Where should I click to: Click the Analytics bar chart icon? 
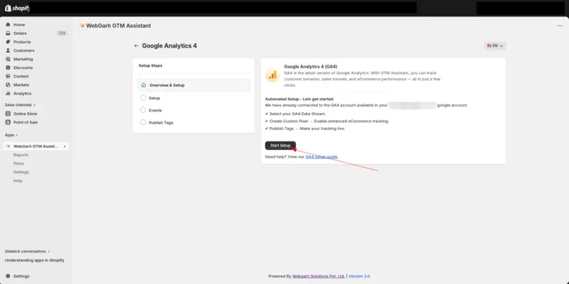8,94
